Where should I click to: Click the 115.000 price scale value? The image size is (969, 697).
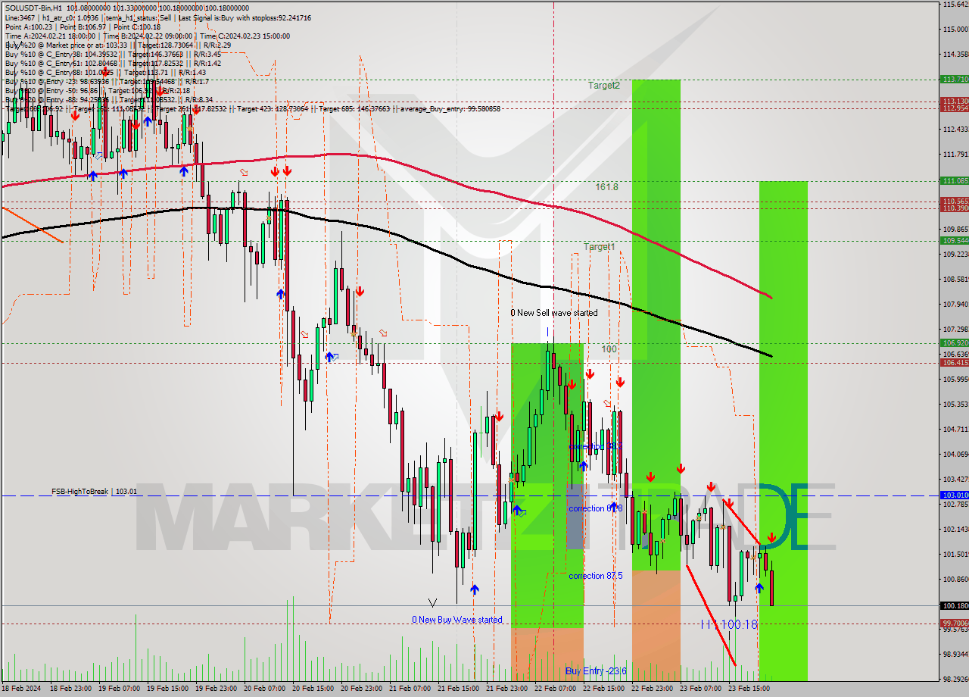point(955,29)
